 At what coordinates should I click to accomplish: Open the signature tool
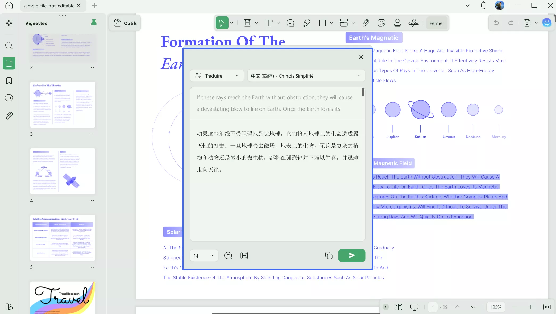(x=413, y=23)
